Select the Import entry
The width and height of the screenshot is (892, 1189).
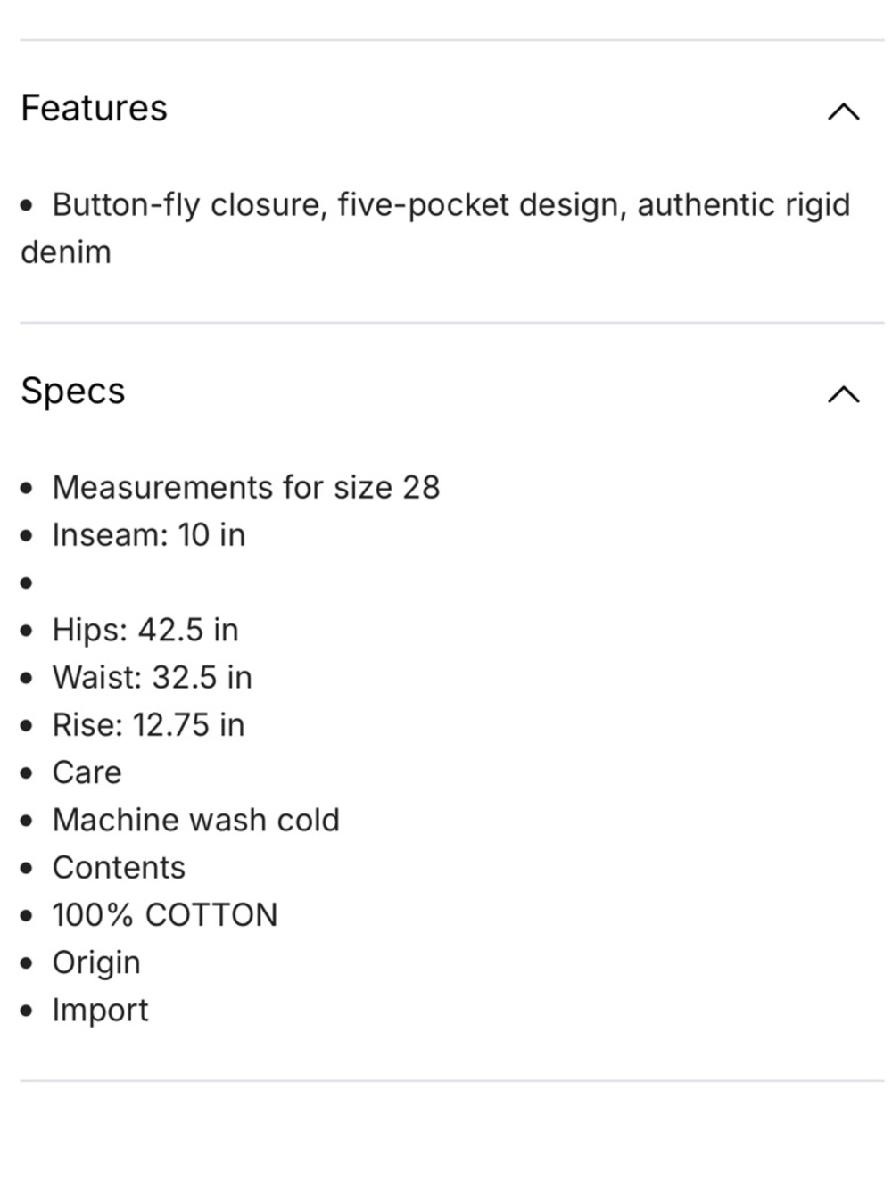[x=100, y=1011]
